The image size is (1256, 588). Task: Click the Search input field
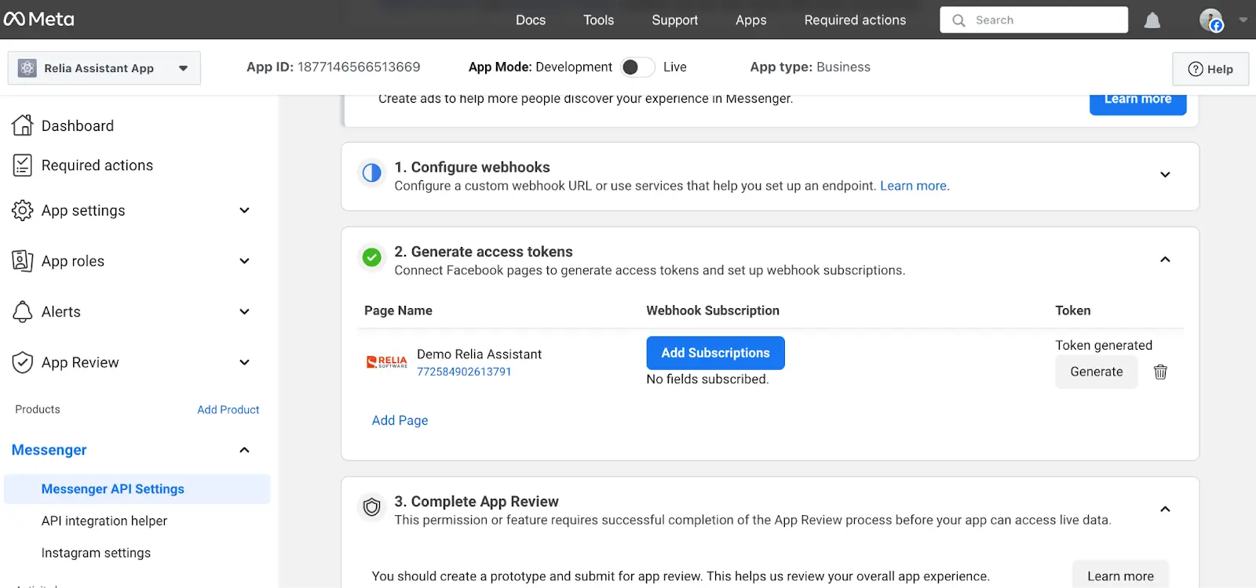(1044, 20)
